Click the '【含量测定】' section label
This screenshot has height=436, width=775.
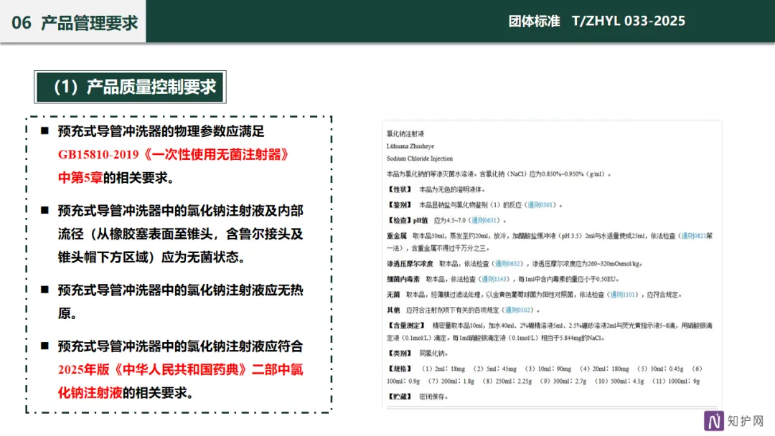tap(406, 326)
